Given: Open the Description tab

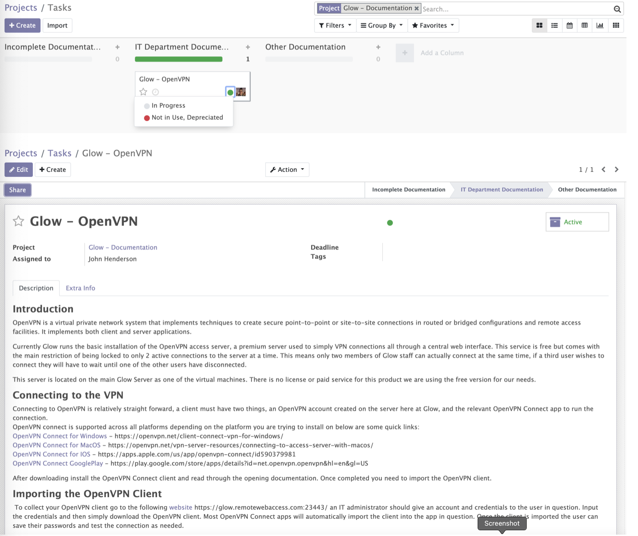Looking at the screenshot, I should point(36,288).
